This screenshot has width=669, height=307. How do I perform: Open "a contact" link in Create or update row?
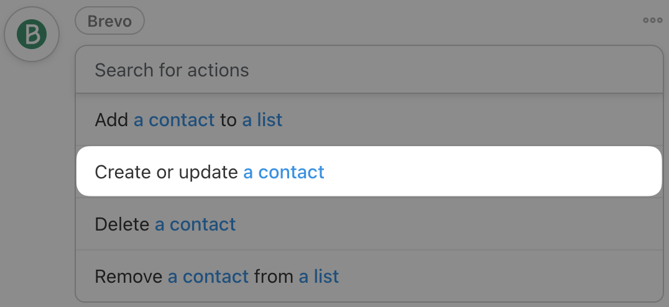[284, 172]
